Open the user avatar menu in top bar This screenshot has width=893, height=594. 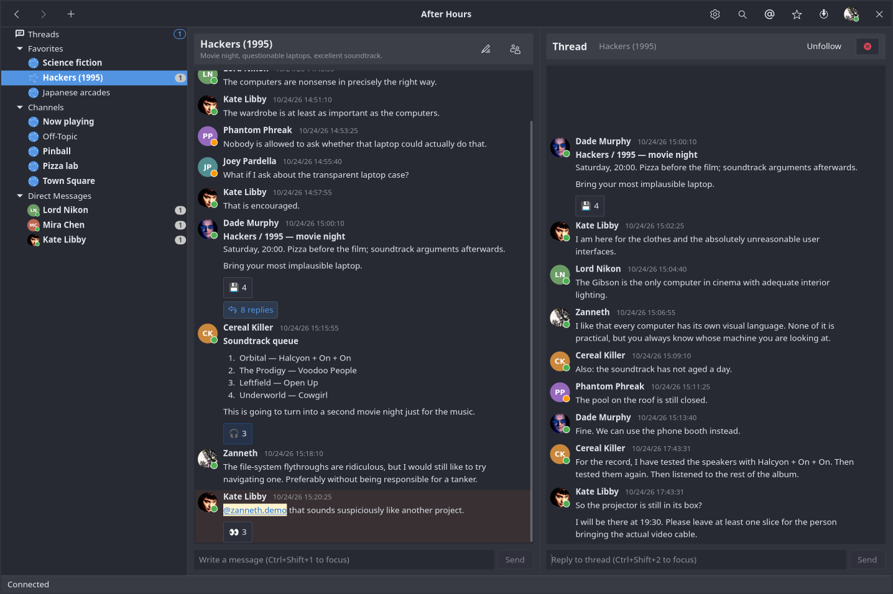(x=851, y=14)
